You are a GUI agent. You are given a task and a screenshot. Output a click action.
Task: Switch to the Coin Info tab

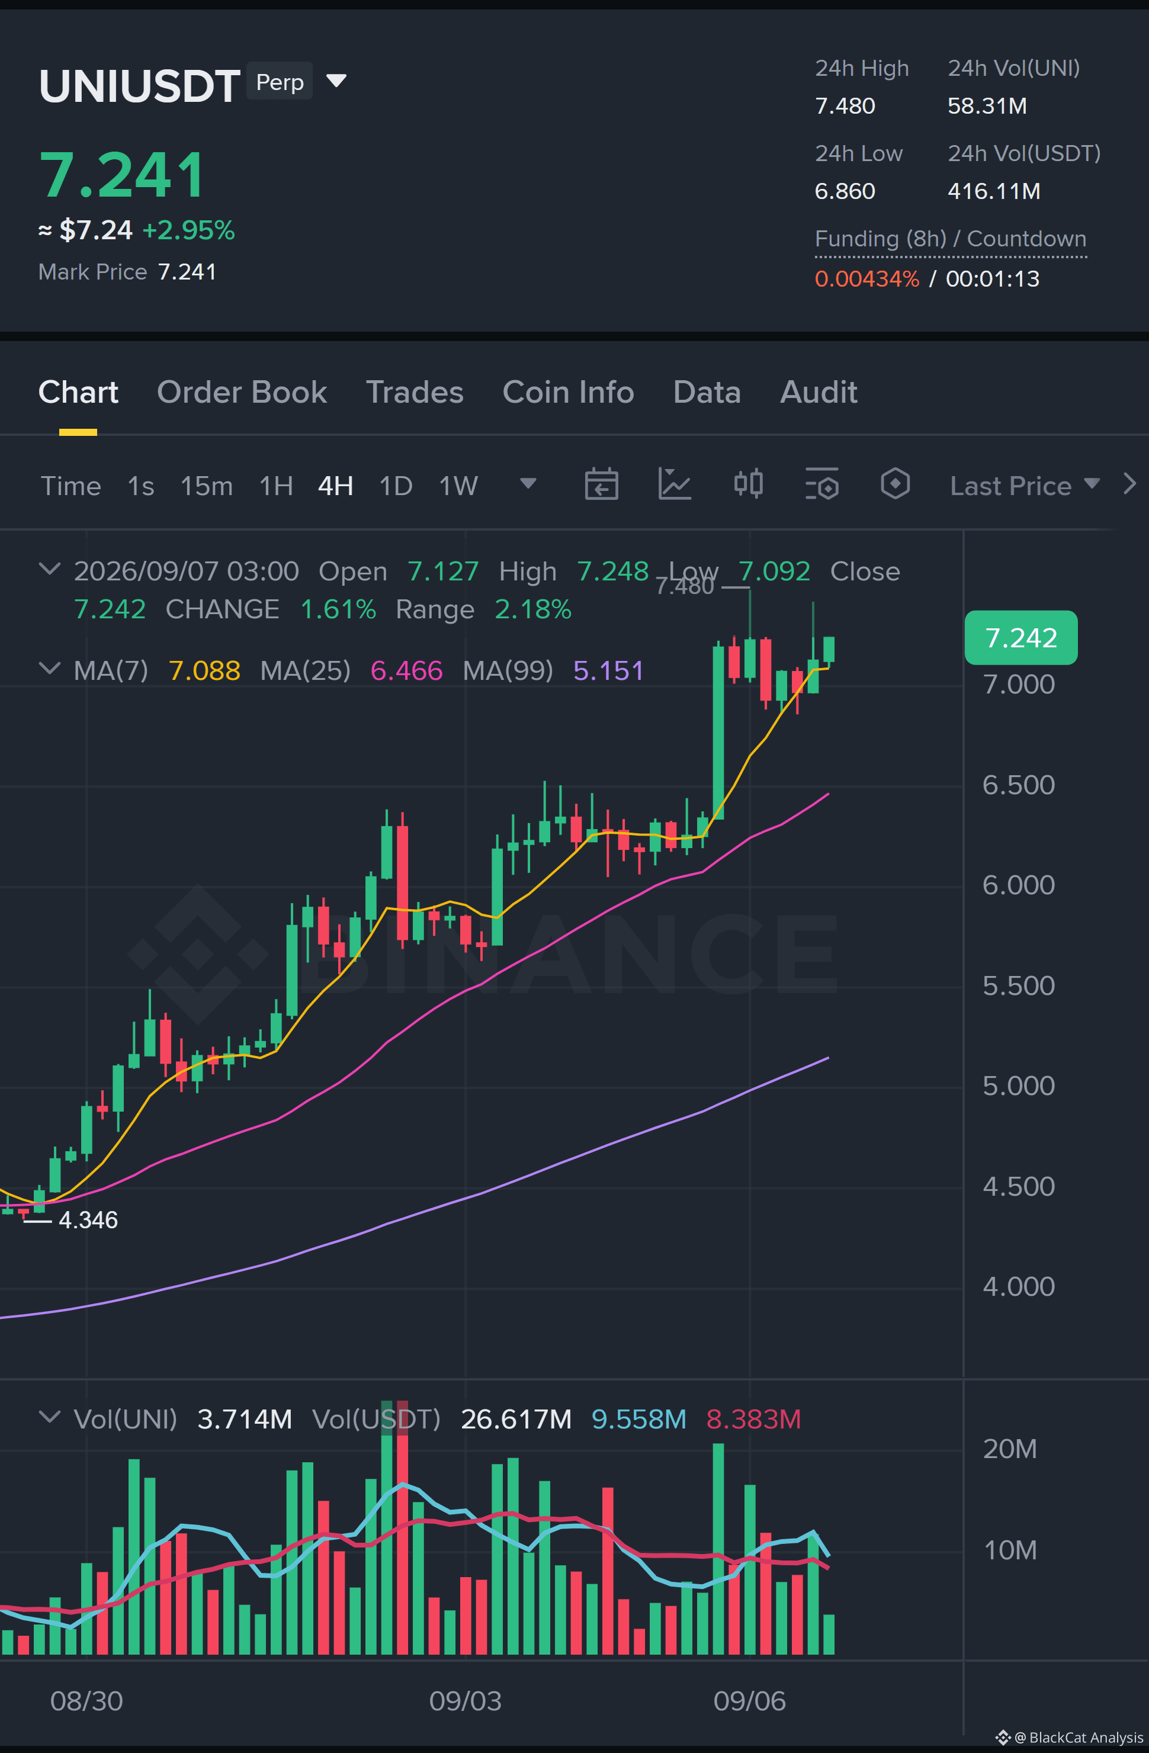pos(568,392)
